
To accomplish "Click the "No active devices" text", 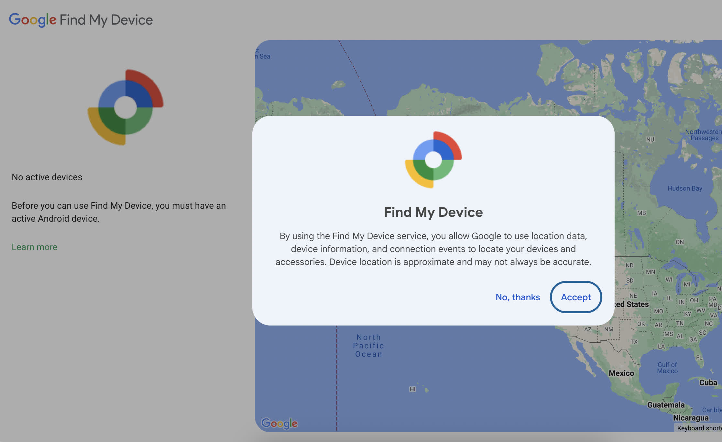I will click(47, 177).
